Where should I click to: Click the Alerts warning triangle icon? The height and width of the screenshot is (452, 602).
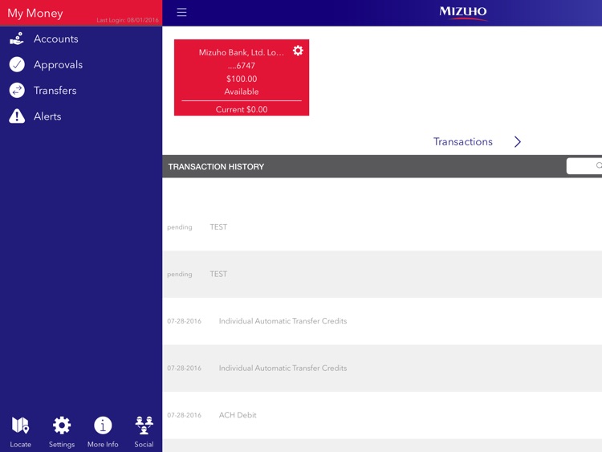17,116
